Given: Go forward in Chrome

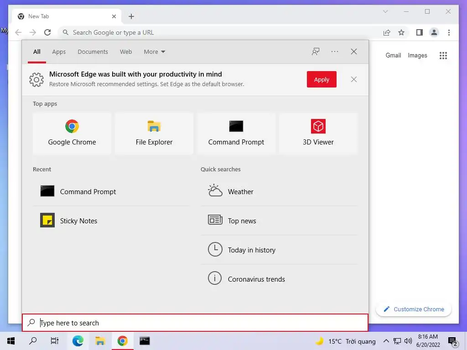Looking at the screenshot, I should point(33,32).
